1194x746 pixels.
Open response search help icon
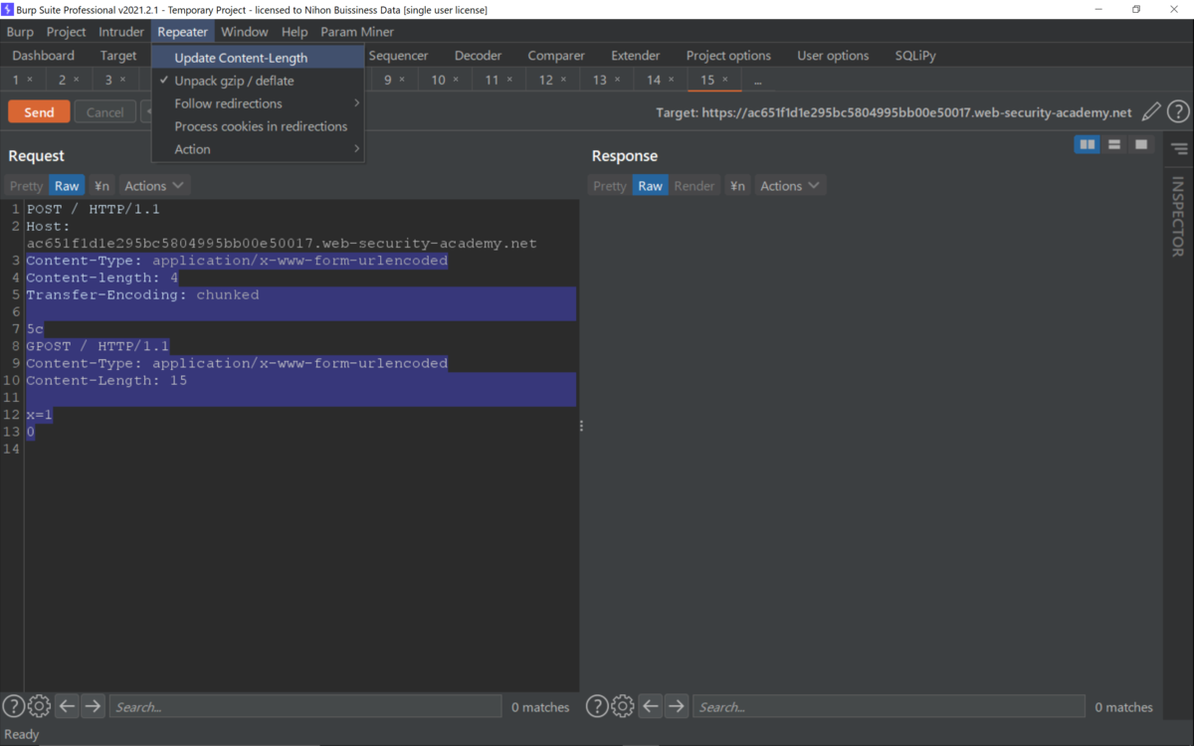[x=597, y=706]
